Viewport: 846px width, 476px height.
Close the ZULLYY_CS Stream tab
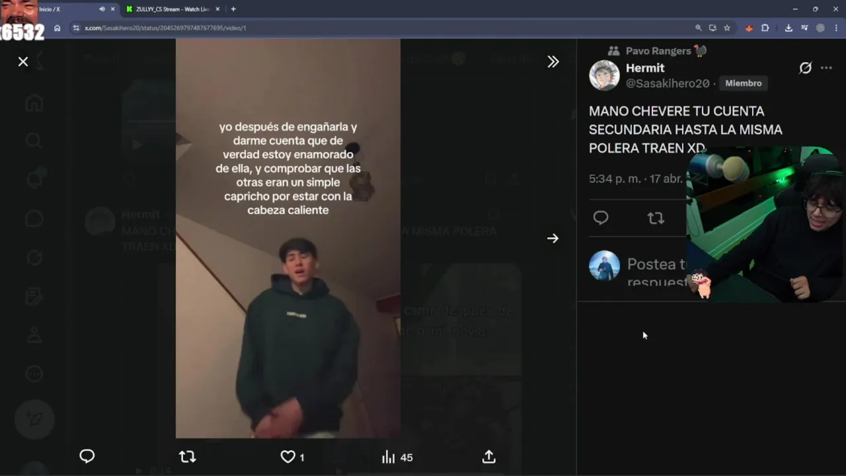point(217,9)
